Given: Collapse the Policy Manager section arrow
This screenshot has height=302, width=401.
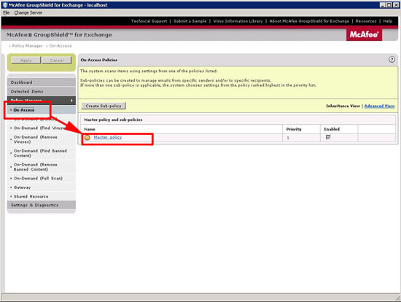Looking at the screenshot, I should coord(71,101).
